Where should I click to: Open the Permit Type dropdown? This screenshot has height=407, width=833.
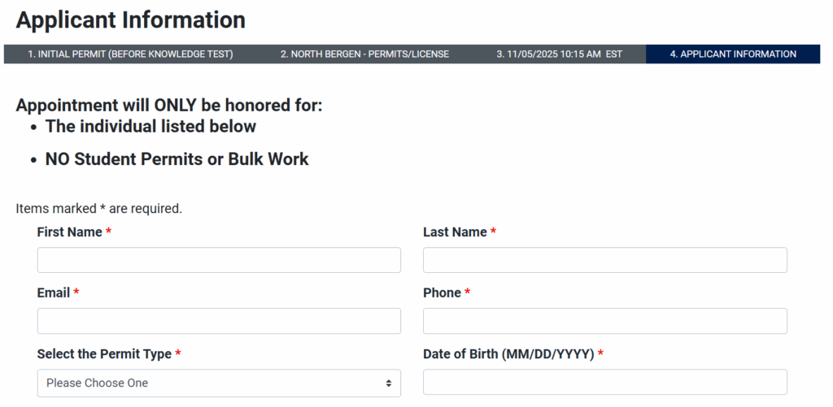pos(212,383)
